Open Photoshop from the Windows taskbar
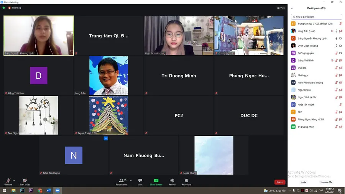Viewport: 345px width, 194px height. coord(22,190)
